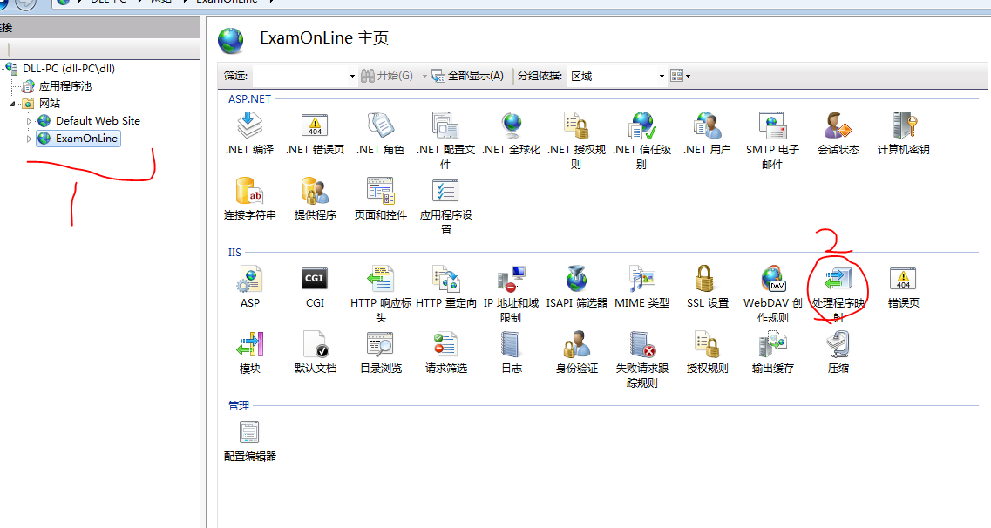Select the ExamOnLine site

(x=86, y=139)
